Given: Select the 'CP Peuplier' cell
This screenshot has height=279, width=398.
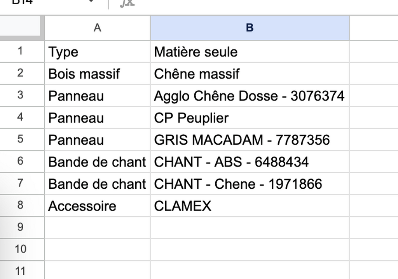Looking at the screenshot, I should (250, 118).
